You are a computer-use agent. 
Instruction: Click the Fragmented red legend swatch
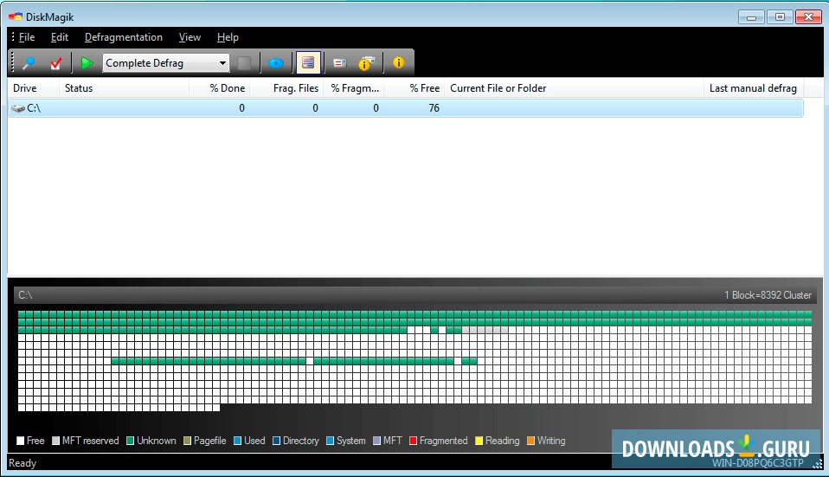413,441
